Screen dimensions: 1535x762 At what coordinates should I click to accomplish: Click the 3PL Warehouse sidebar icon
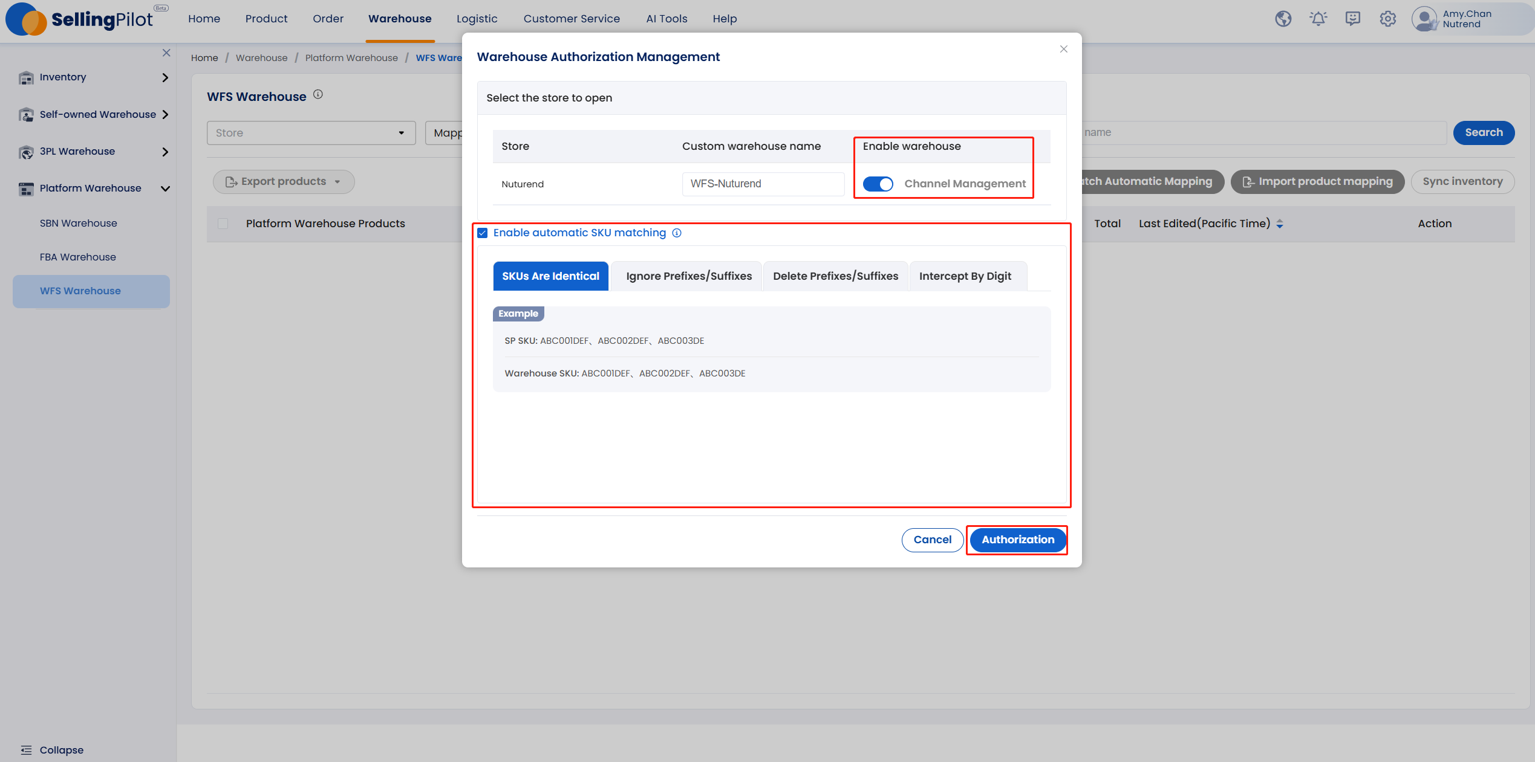[x=26, y=152]
